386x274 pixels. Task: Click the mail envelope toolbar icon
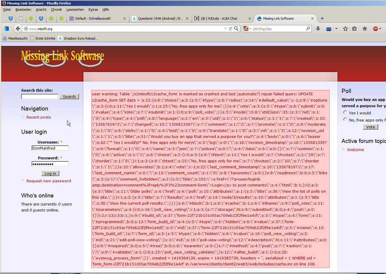point(328,29)
